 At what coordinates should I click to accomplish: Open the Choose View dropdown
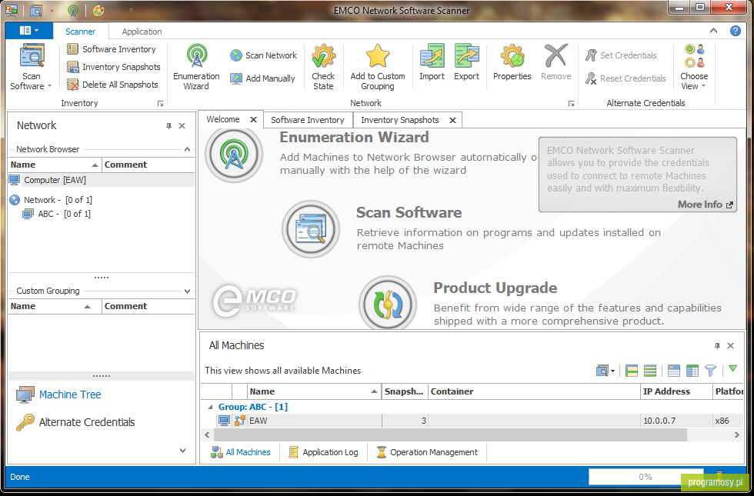coord(694,67)
